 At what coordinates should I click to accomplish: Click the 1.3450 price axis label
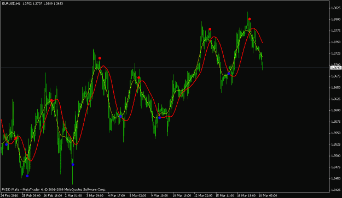click(x=335, y=178)
